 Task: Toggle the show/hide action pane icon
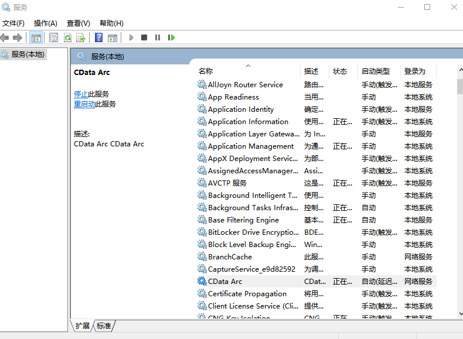113,37
